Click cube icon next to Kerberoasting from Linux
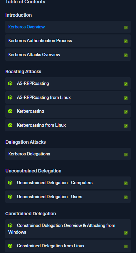 (10, 125)
